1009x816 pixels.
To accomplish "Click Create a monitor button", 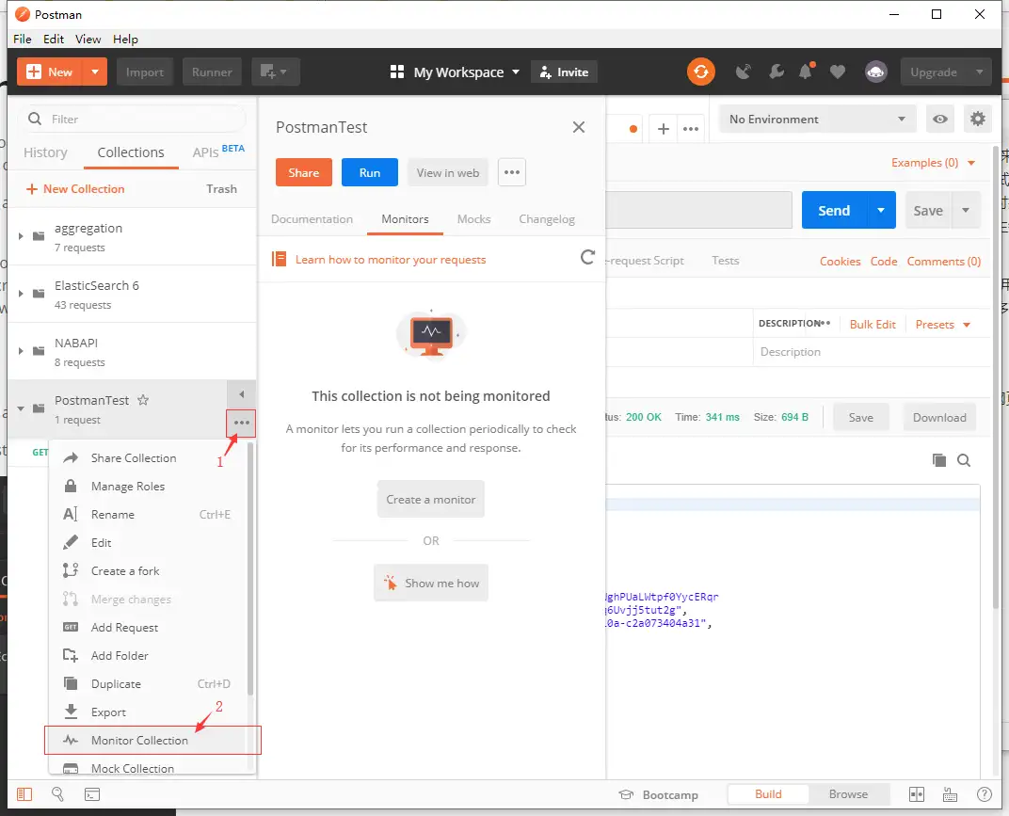I will tap(431, 500).
